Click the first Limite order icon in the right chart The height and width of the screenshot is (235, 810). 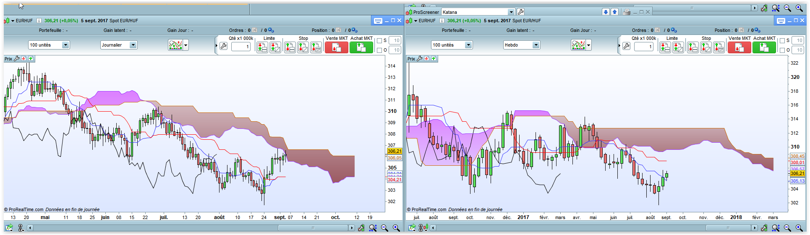coord(665,47)
